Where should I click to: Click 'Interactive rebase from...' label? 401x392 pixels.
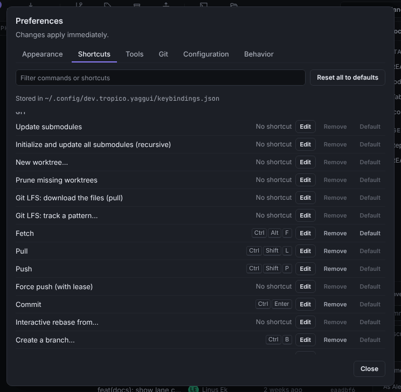click(57, 322)
